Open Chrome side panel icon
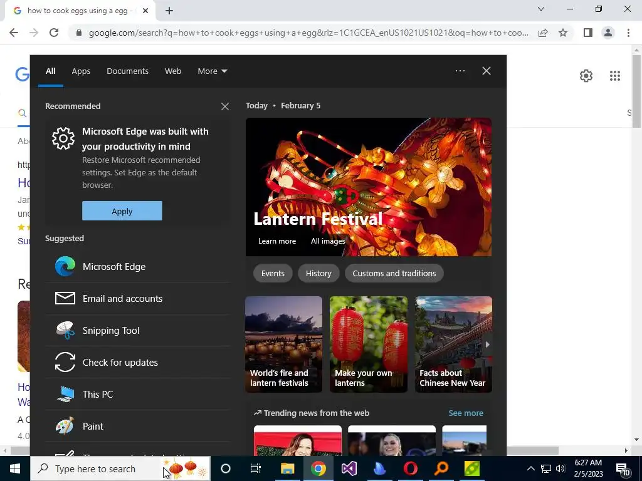Viewport: 642px width, 481px height. pos(588,33)
